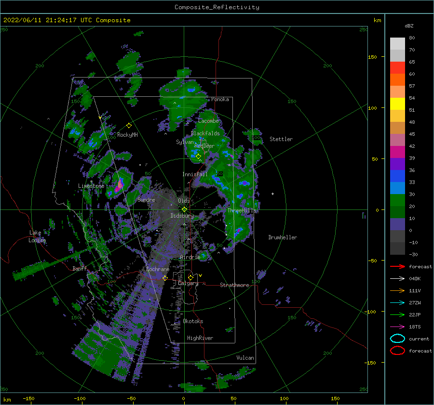Click the RedDeer city label
The width and height of the screenshot is (434, 405).
point(204,146)
